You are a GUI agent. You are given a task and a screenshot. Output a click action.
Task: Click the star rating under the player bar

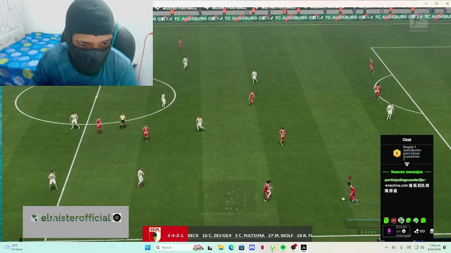[370, 232]
